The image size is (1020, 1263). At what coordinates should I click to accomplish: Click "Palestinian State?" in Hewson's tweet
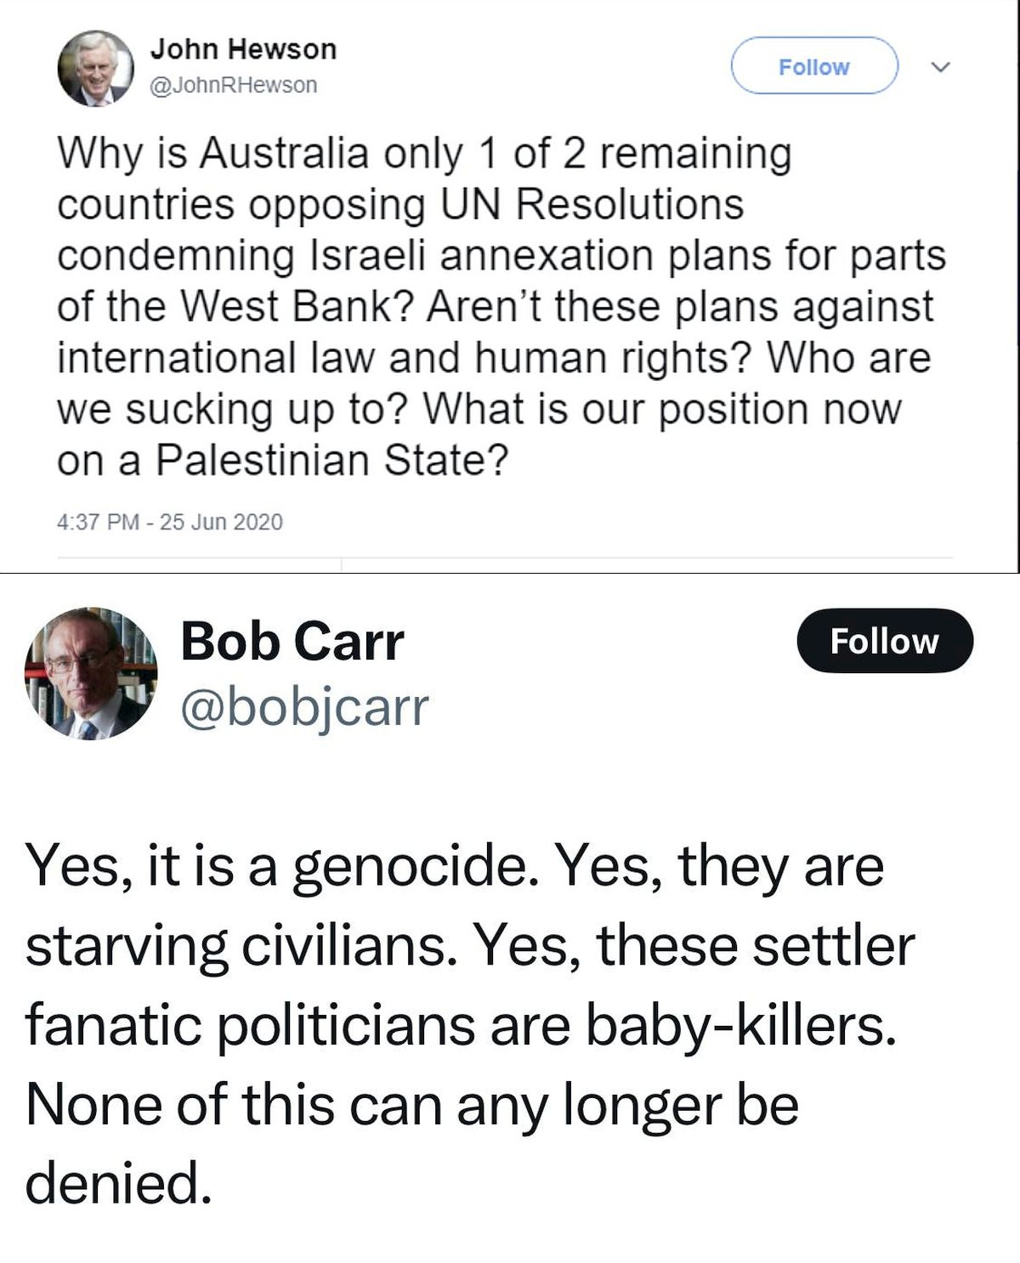331,461
